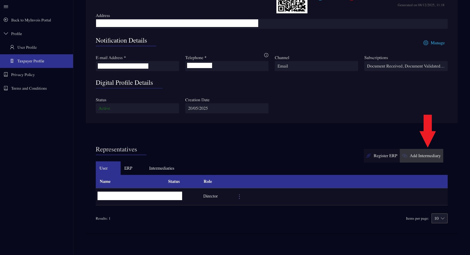Switch to the ERP tab
Image resolution: width=470 pixels, height=255 pixels.
click(128, 168)
